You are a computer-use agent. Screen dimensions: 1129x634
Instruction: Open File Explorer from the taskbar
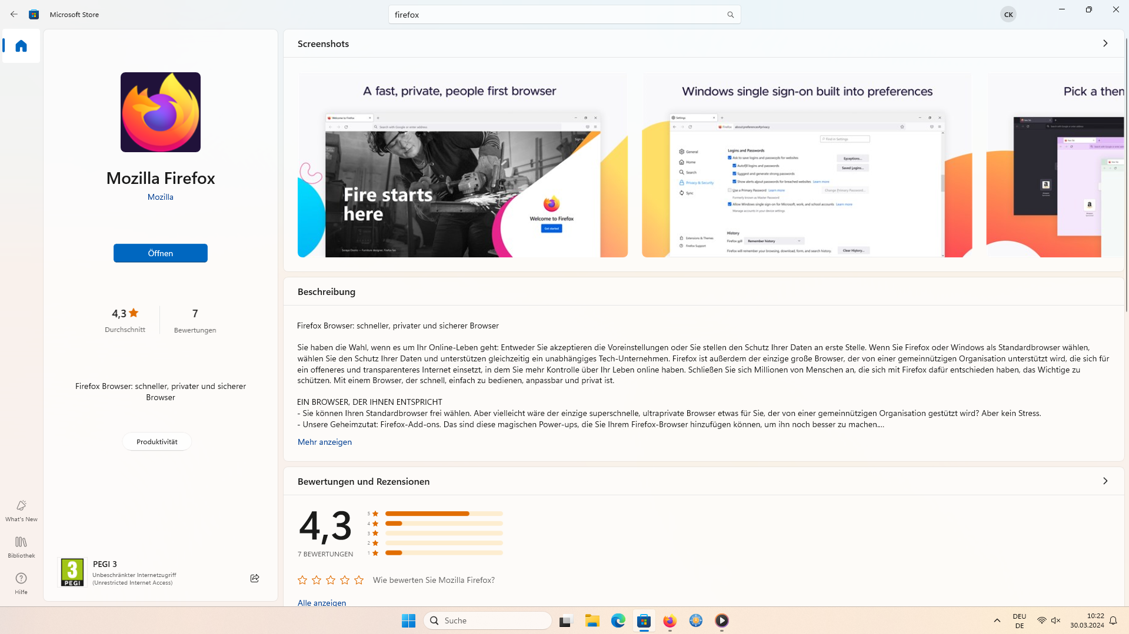(592, 620)
